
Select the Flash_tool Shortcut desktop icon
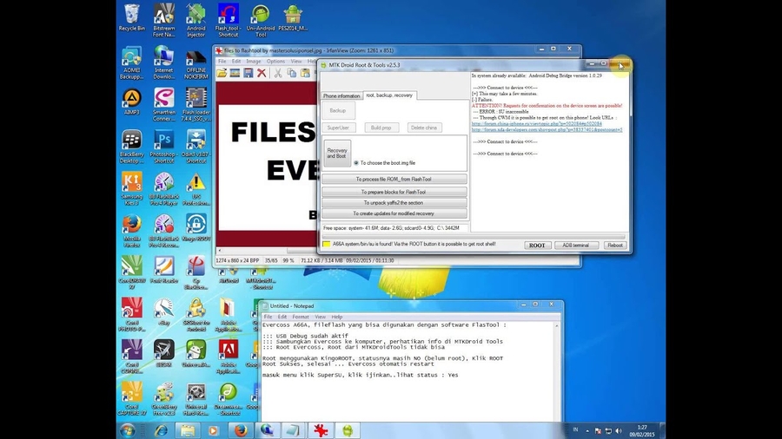(x=228, y=21)
